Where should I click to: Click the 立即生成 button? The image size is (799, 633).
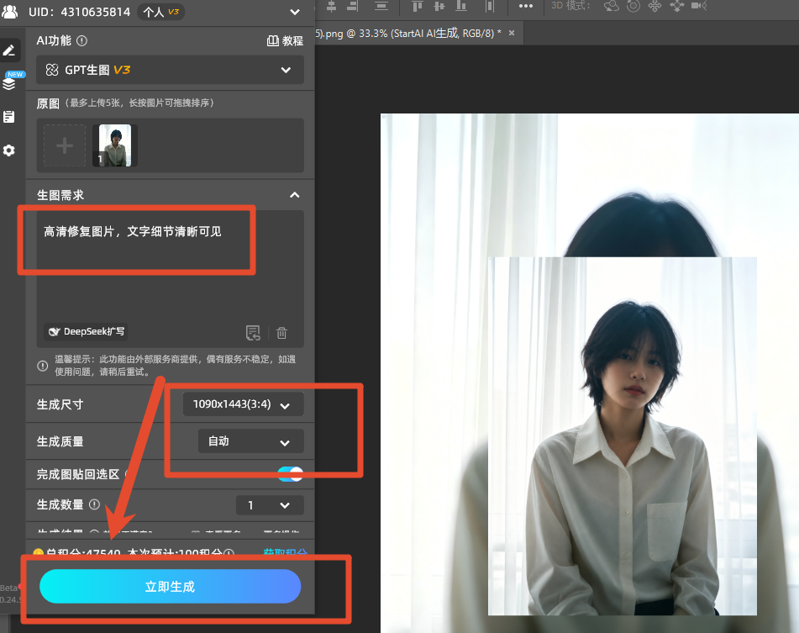point(171,587)
